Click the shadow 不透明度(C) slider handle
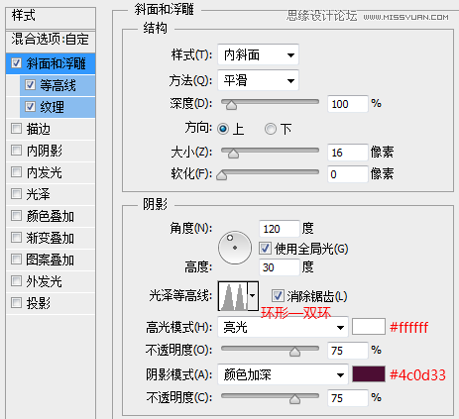459x419 pixels. click(294, 399)
